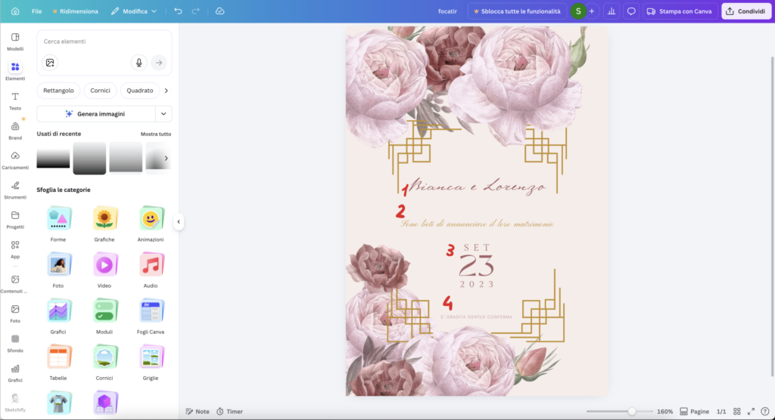
Task: Focus the Cerca elementi search field
Action: pos(104,42)
